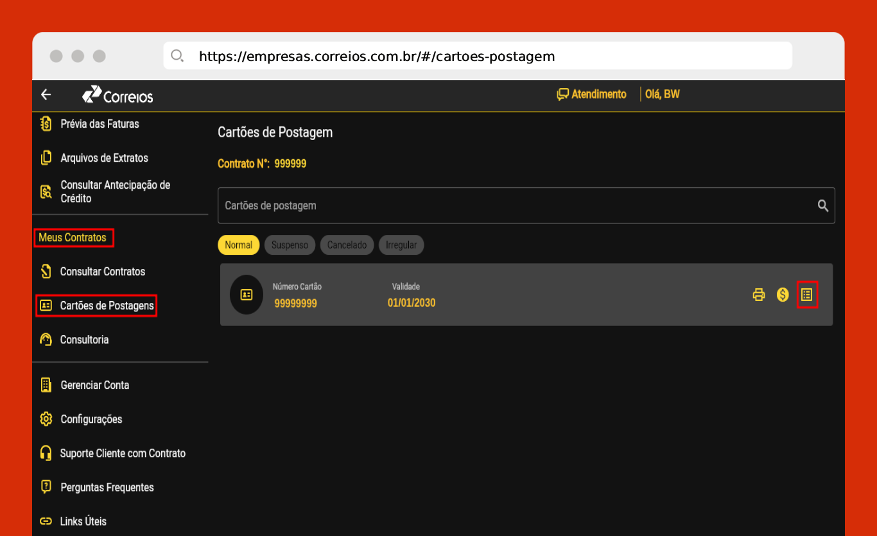Open Perguntas Frequentes link
Screen dimensions: 877x536
107,487
